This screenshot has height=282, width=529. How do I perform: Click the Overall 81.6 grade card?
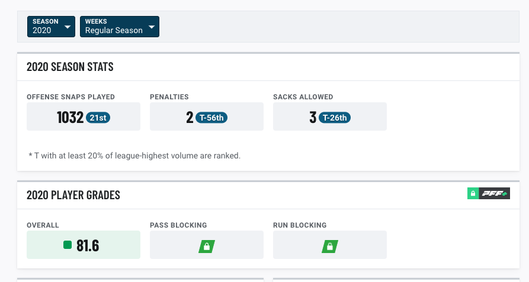(84, 245)
